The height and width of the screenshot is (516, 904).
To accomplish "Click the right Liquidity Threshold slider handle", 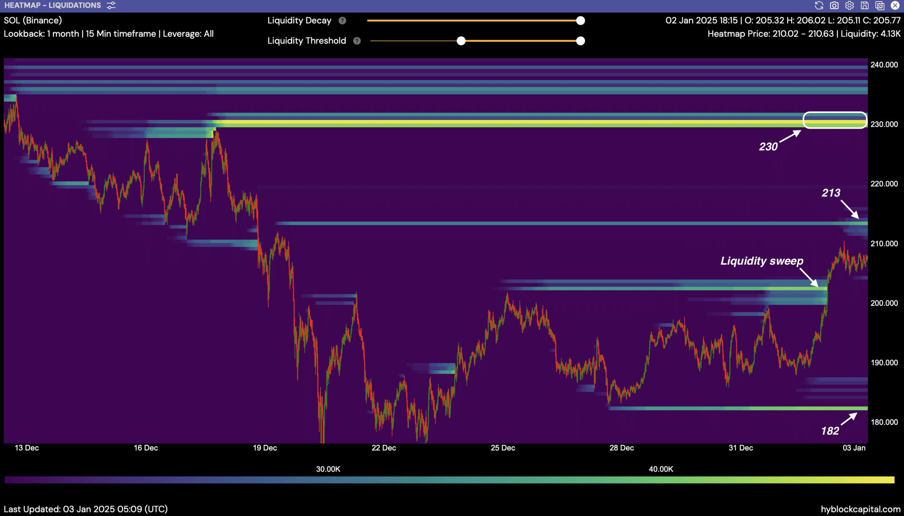I will (580, 41).
